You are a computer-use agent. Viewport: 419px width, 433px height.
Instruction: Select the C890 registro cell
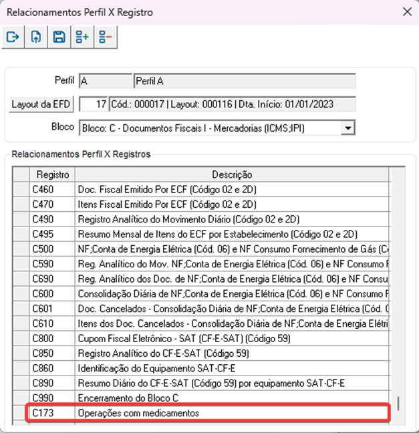click(52, 384)
